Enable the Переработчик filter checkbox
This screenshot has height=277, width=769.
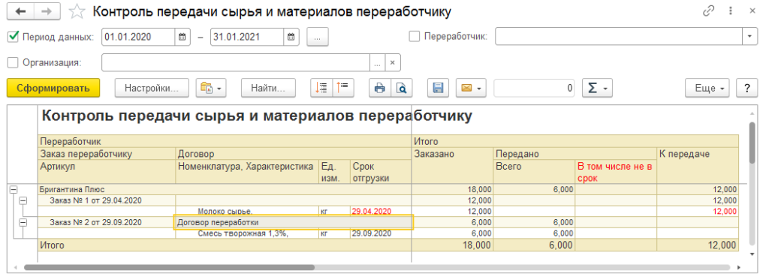[x=415, y=36]
